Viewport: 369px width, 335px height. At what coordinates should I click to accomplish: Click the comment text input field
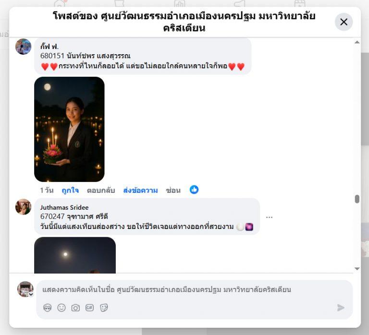(x=195, y=289)
